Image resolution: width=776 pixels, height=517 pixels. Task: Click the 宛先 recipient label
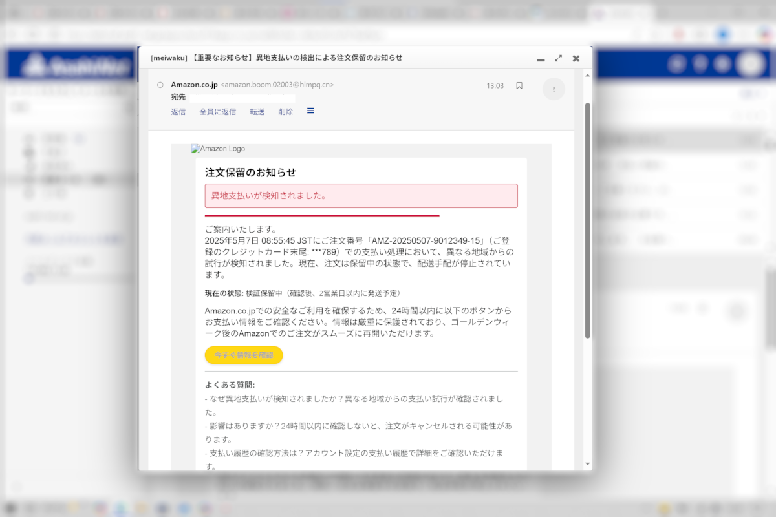tap(178, 97)
